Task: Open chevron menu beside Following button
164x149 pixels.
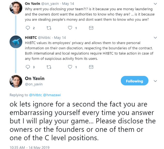Action: (x=155, y=81)
